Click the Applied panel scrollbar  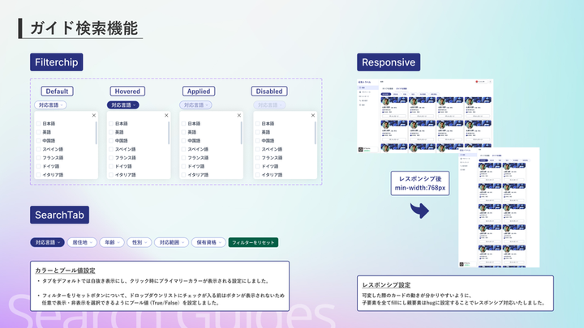pos(242,133)
